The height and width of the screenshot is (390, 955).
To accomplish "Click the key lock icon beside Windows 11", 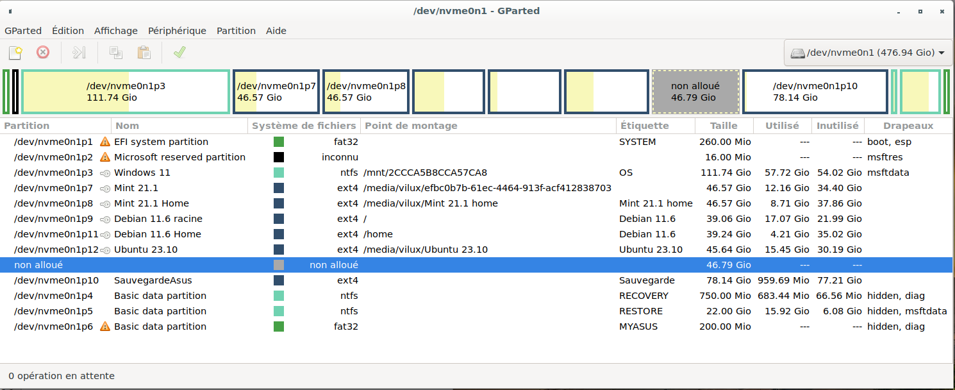I will point(105,173).
